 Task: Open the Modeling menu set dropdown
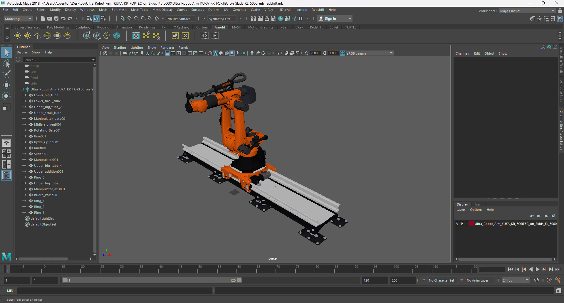18,18
